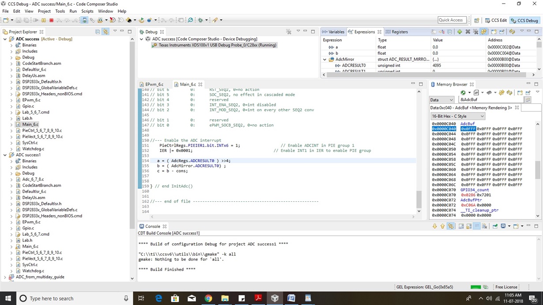
Task: Switch to the Registers tab
Action: click(x=396, y=32)
